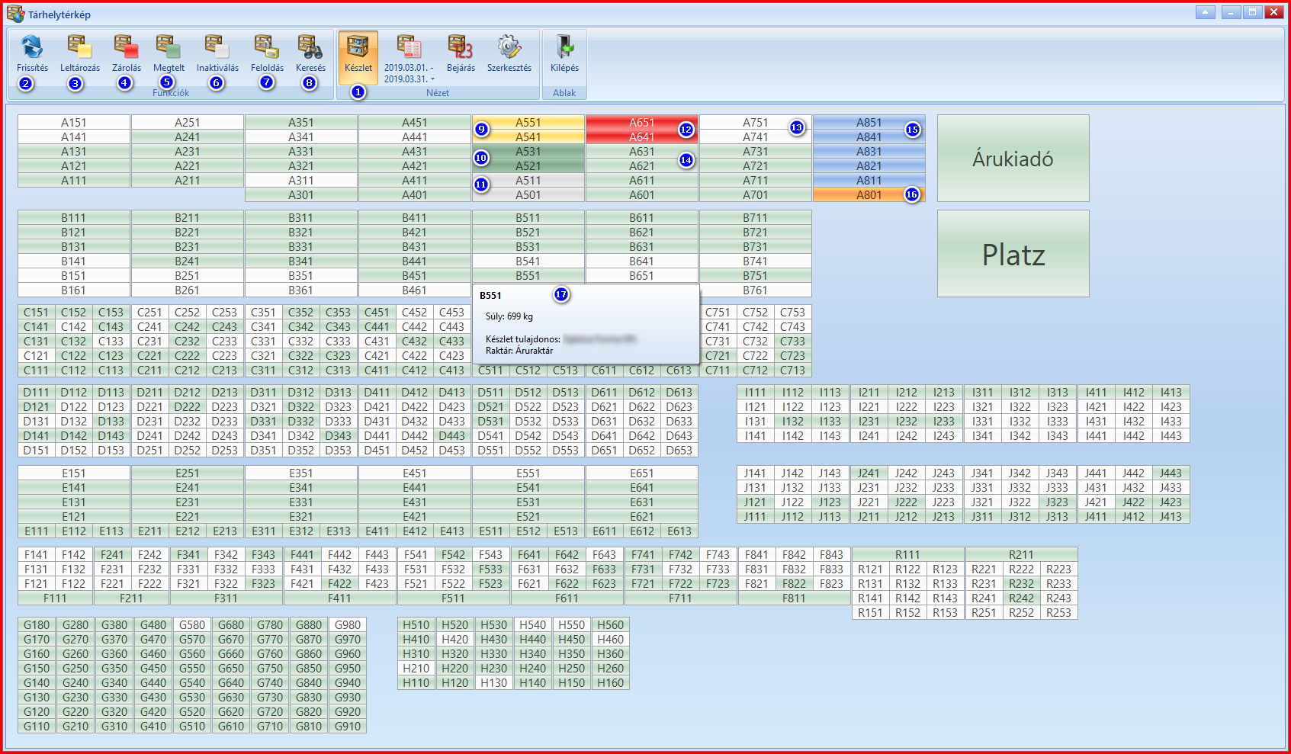Select storage cell C432
Image resolution: width=1291 pixels, height=754 pixels.
tap(414, 342)
